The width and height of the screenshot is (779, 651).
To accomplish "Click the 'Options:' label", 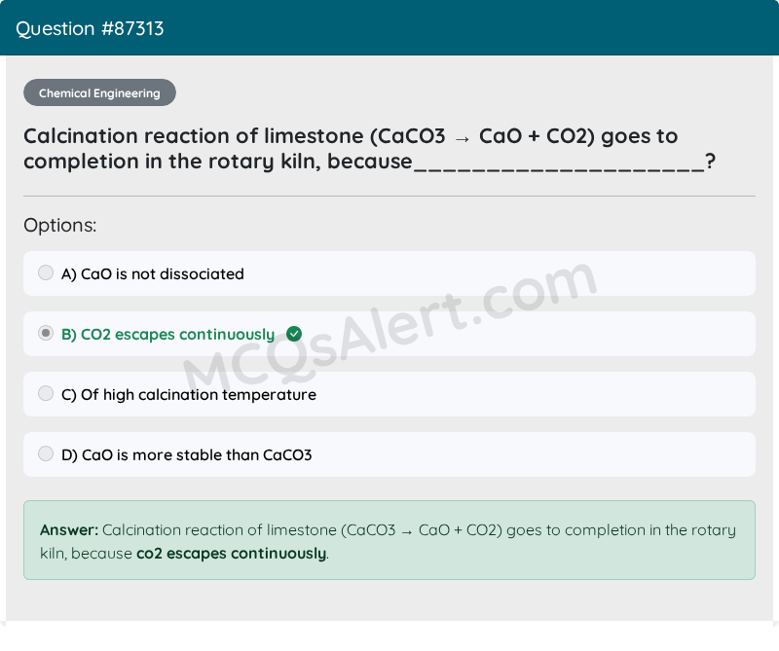I will (60, 226).
